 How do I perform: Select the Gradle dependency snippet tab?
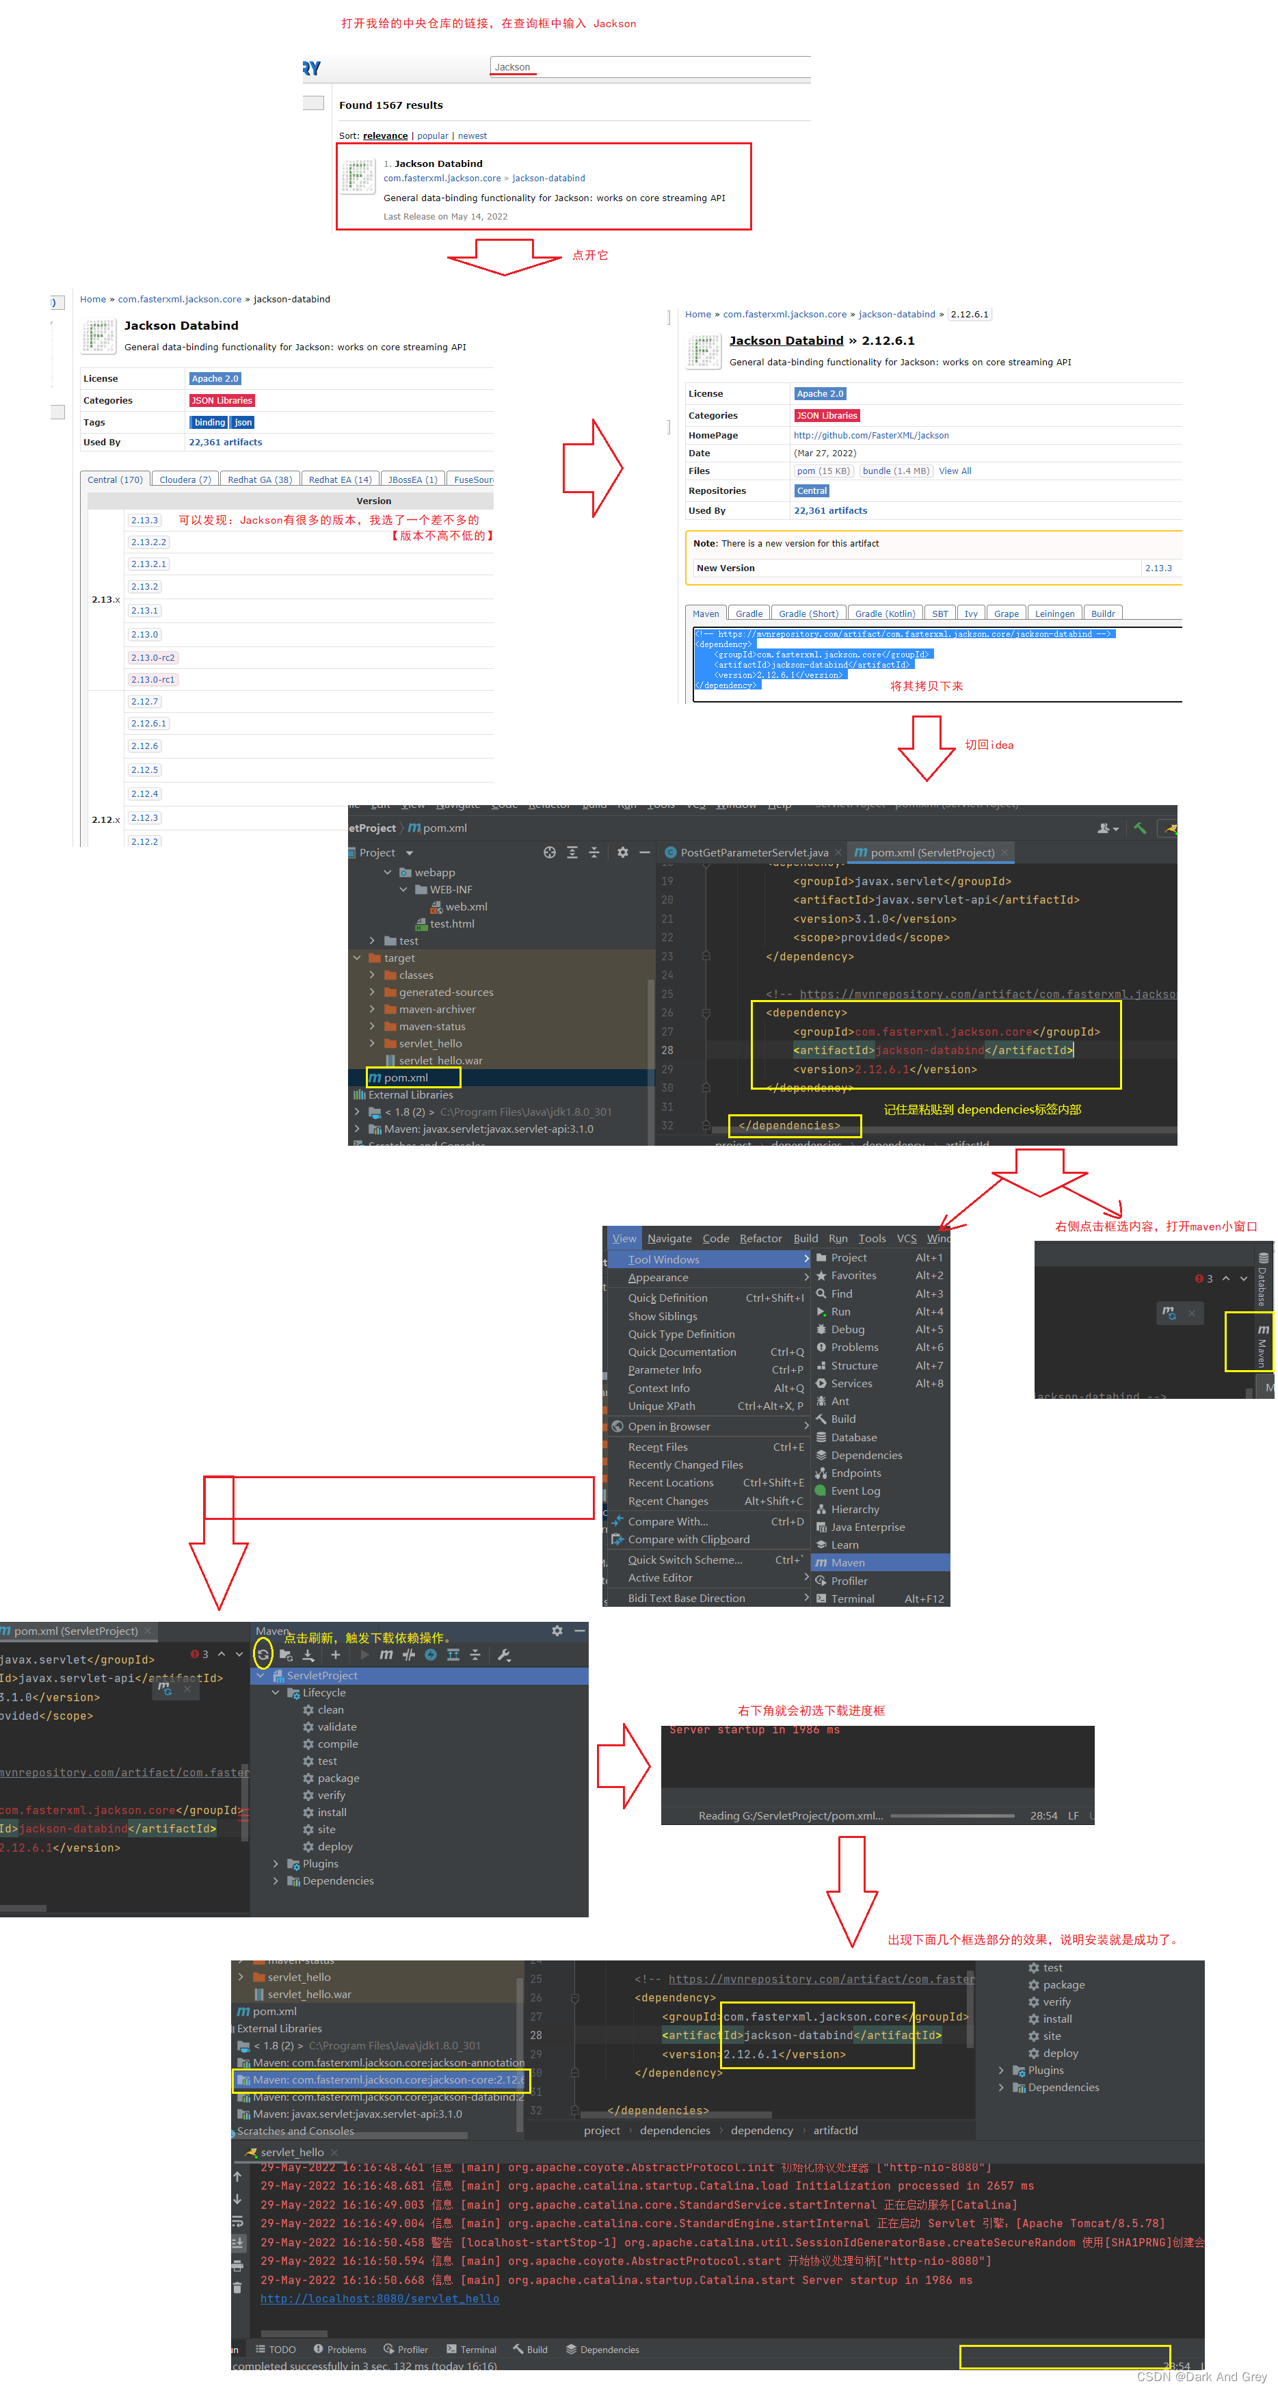[x=749, y=614]
